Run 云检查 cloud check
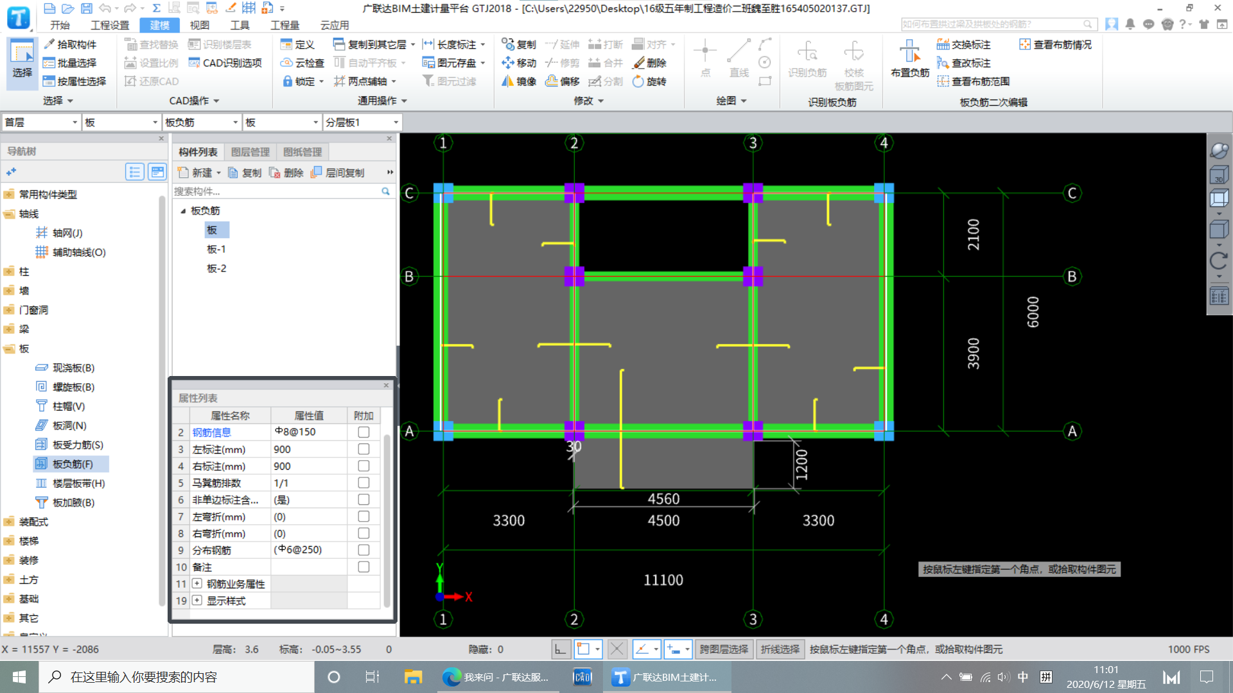Viewport: 1233px width, 693px height. [302, 63]
